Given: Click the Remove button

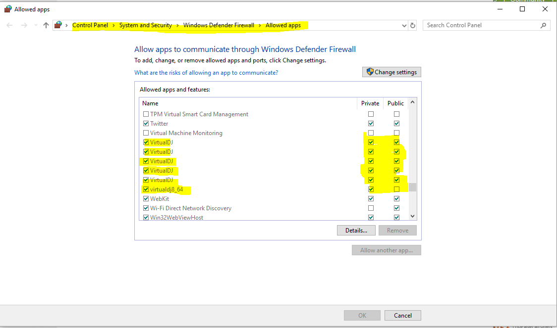Looking at the screenshot, I should coord(397,231).
